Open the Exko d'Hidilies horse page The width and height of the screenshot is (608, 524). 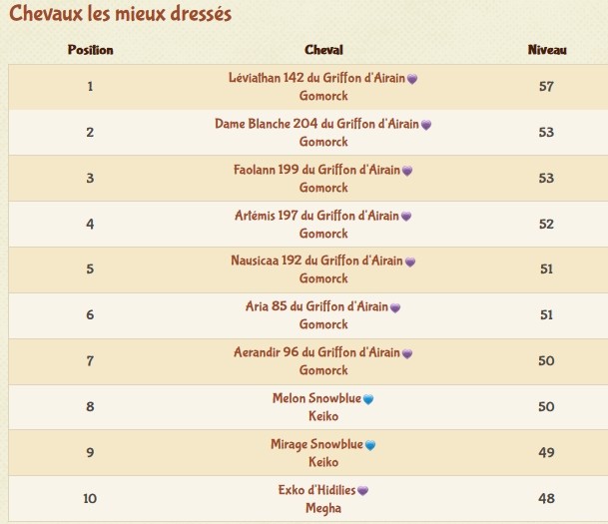pyautogui.click(x=316, y=490)
